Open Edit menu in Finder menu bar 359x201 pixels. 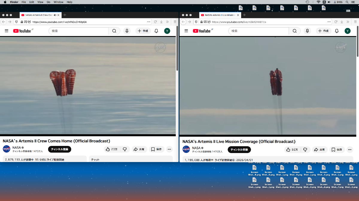tap(31, 2)
